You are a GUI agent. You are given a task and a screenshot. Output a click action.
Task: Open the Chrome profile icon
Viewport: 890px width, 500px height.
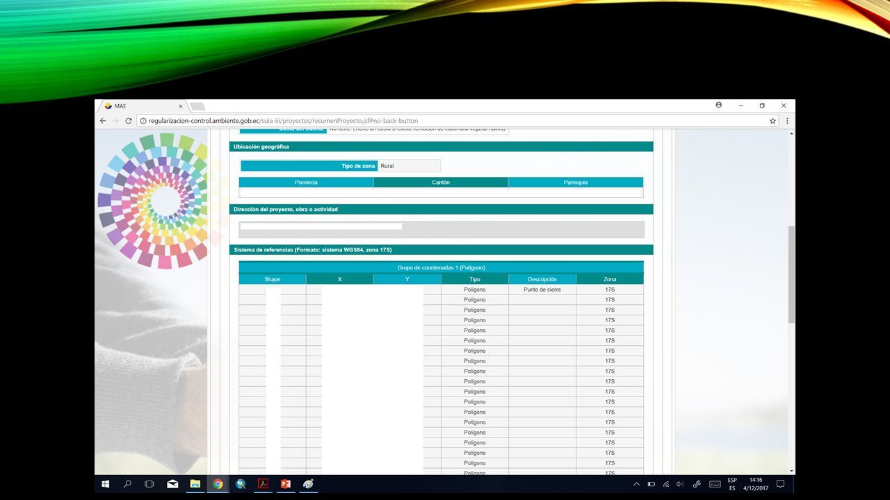[718, 105]
